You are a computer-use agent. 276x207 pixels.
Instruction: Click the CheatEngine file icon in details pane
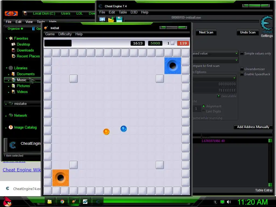click(12, 145)
